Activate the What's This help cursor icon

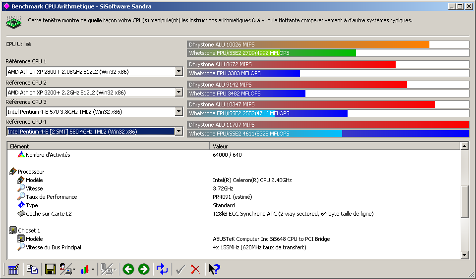pyautogui.click(x=214, y=269)
